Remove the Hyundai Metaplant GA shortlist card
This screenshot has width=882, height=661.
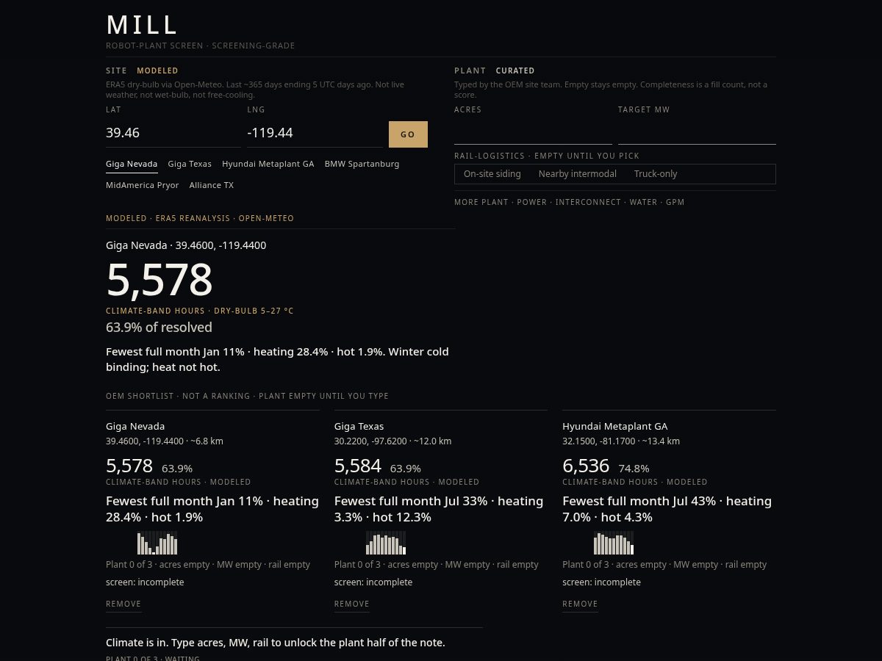[x=580, y=604]
